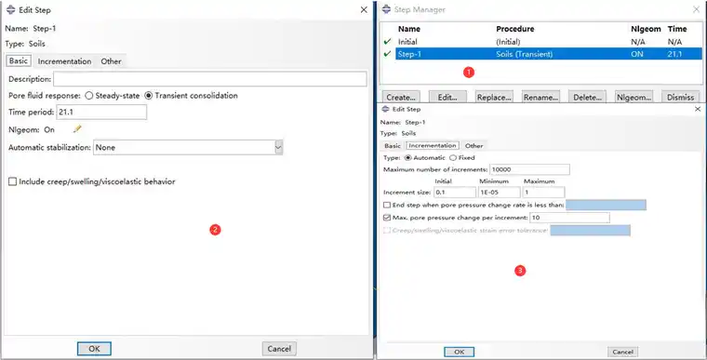707x360 pixels.
Task: Click Abaqus icon in Step Manager title bar
Action: [386, 9]
